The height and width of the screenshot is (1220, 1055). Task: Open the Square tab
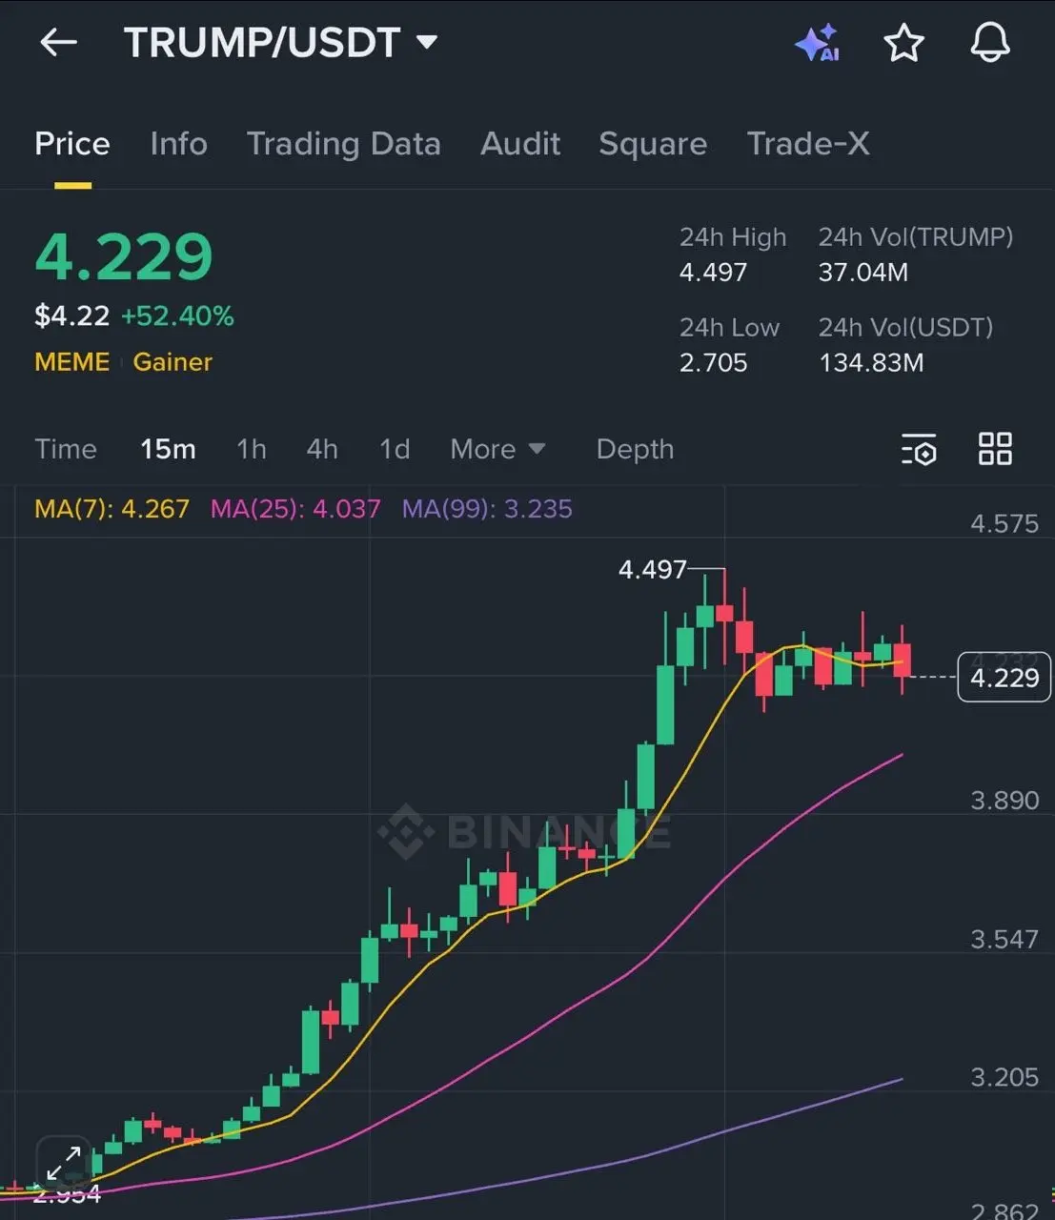point(653,144)
